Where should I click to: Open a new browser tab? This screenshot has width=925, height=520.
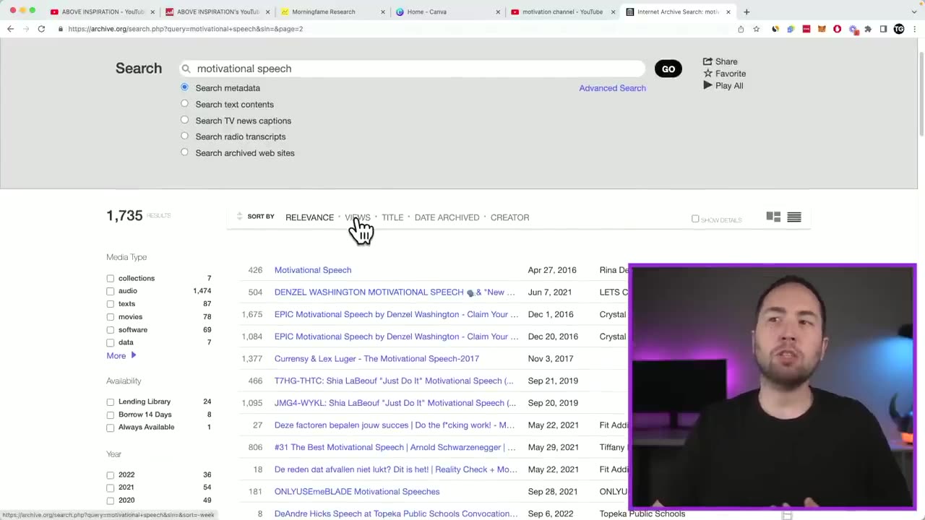(x=747, y=12)
